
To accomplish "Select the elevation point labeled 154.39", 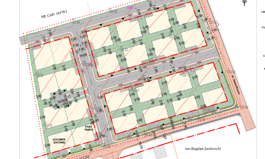I will coord(113,12).
